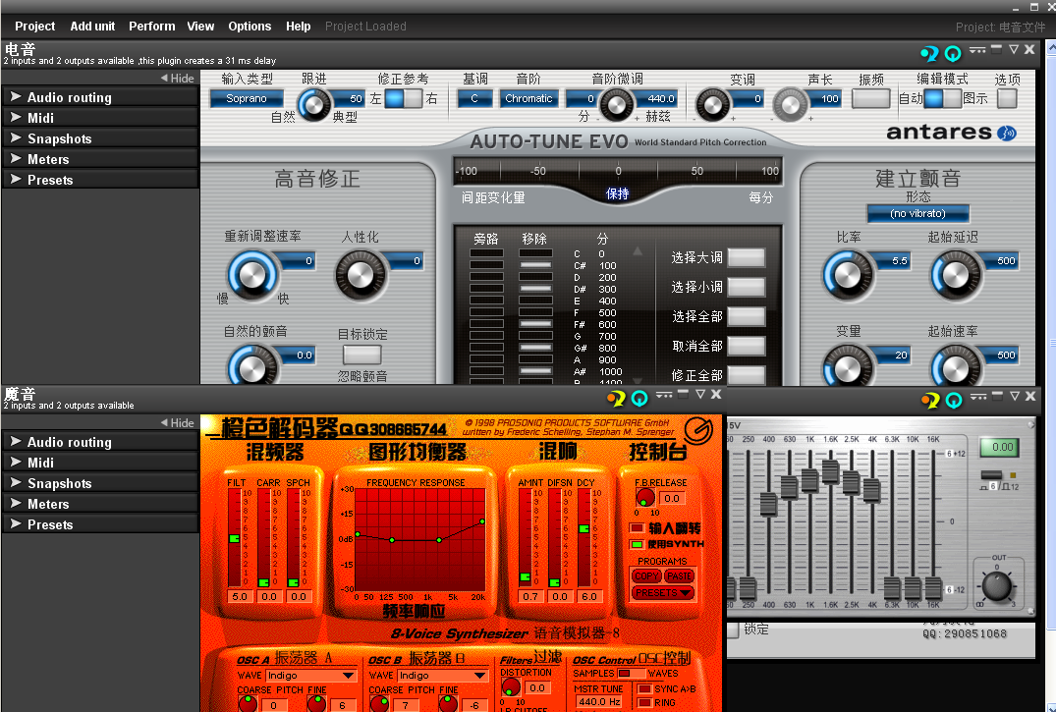Enable SYNC A>B in OSC Control
This screenshot has width=1056, height=712.
[643, 688]
